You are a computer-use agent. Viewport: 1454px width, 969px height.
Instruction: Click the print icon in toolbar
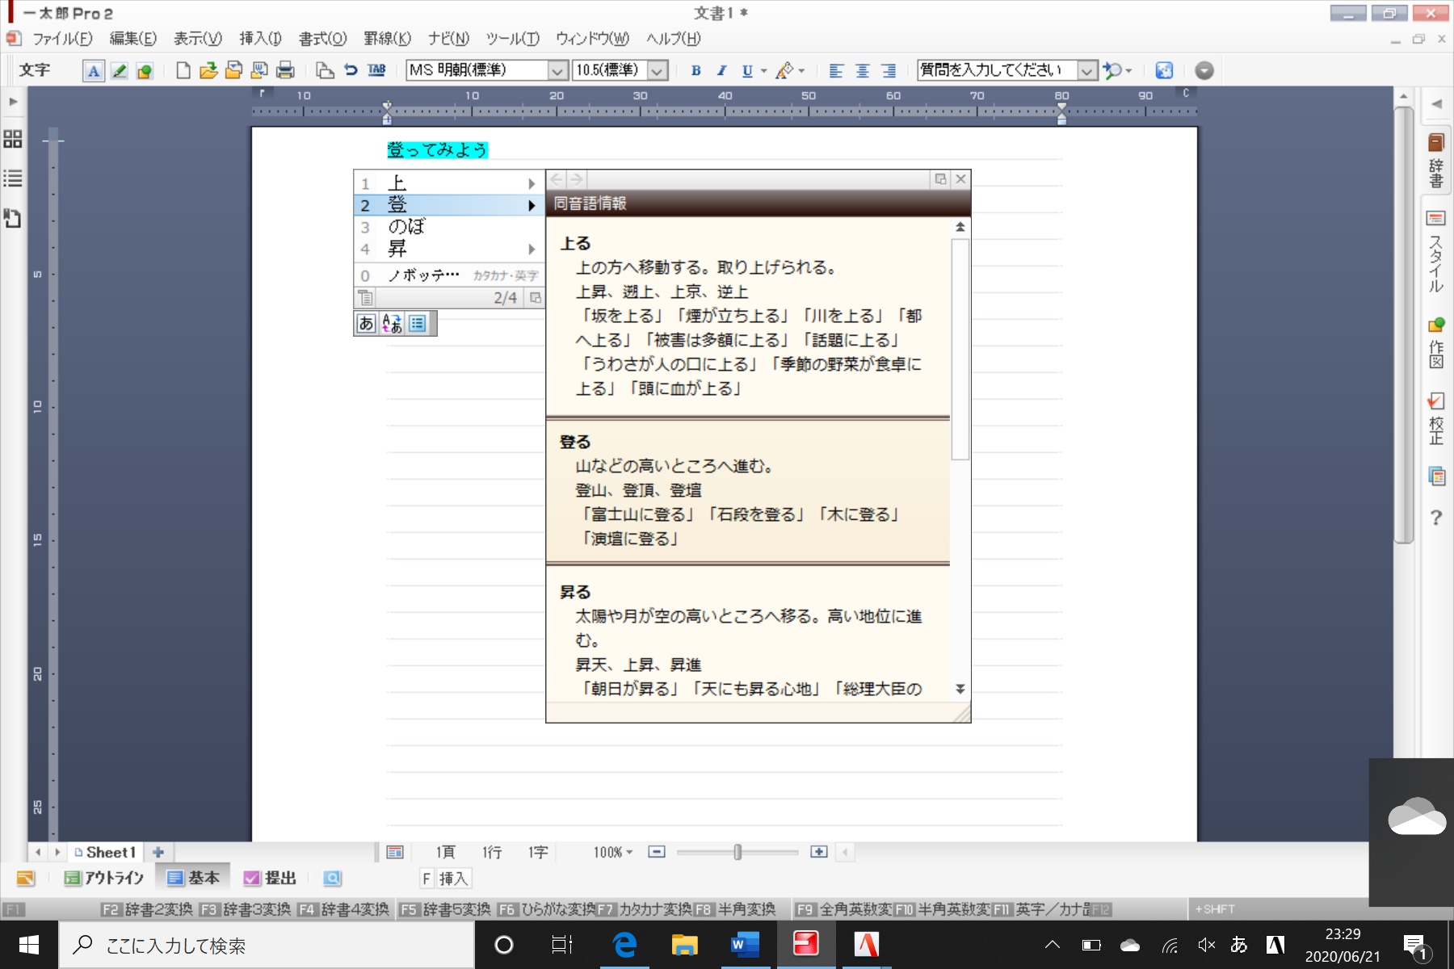285,70
